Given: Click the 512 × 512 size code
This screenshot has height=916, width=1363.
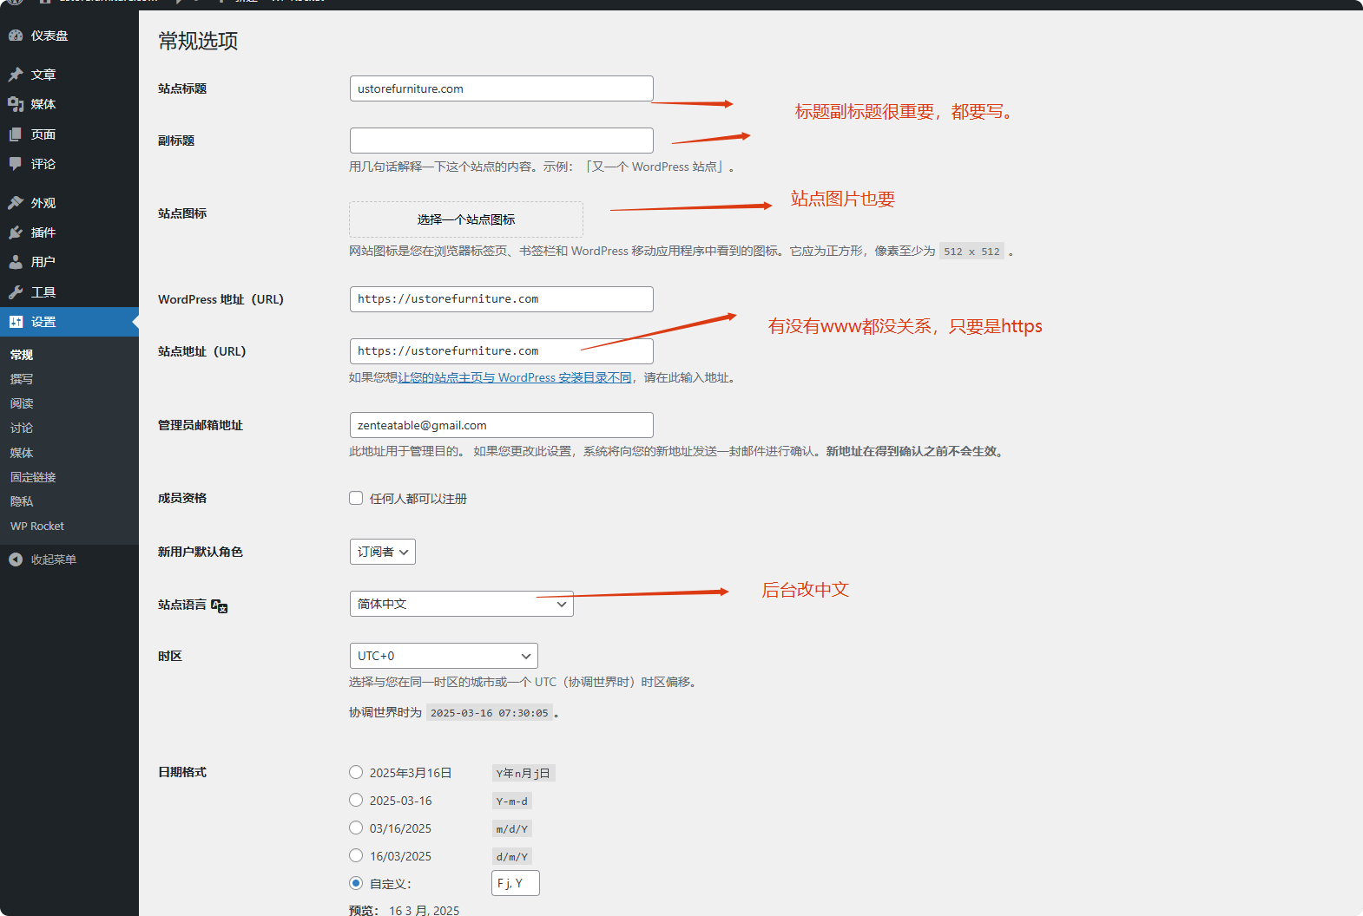Looking at the screenshot, I should click(971, 251).
